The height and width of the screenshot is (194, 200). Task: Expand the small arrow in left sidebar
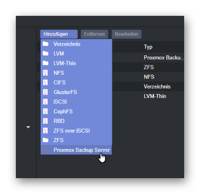[x=28, y=127]
